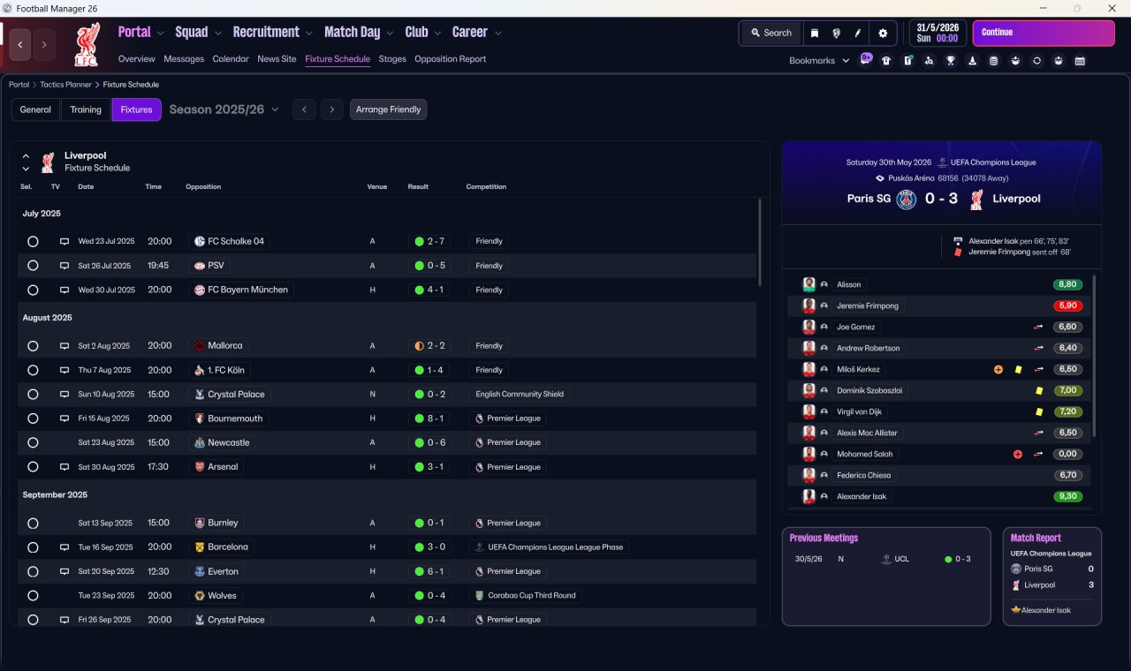The width and height of the screenshot is (1131, 671).
Task: Select the radio button for FC Schalke 04
Action: coord(33,241)
